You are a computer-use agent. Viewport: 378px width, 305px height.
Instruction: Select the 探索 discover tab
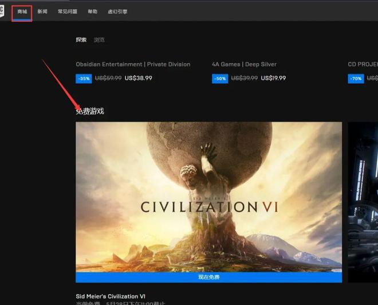coord(81,40)
